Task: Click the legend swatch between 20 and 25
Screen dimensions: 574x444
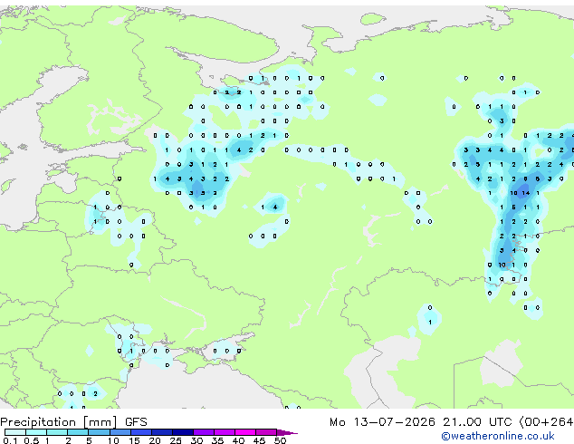Action: click(161, 432)
